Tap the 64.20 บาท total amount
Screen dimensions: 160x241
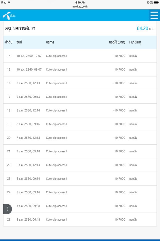click(x=145, y=28)
